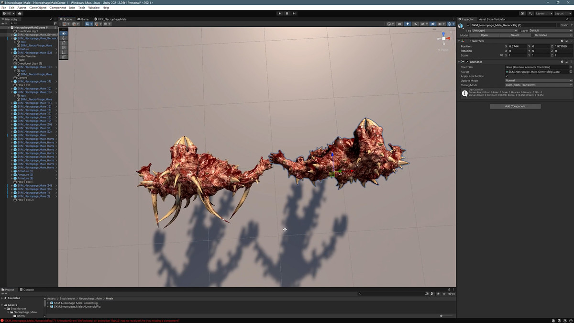Select the Move tool in scene overlay
Viewport: 574px width, 323px height.
64,38
